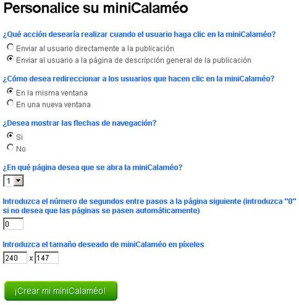The image size is (299, 305).
Task: Click label text 'Enviar al usuario directamente a la publicación'
Action: tap(95, 48)
